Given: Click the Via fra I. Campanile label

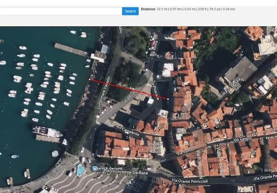Looking at the screenshot, I should (124, 128).
